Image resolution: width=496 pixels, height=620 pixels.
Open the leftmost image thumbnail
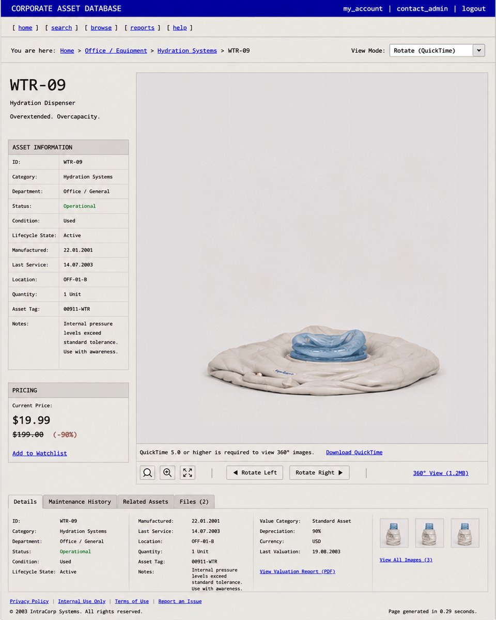[394, 533]
